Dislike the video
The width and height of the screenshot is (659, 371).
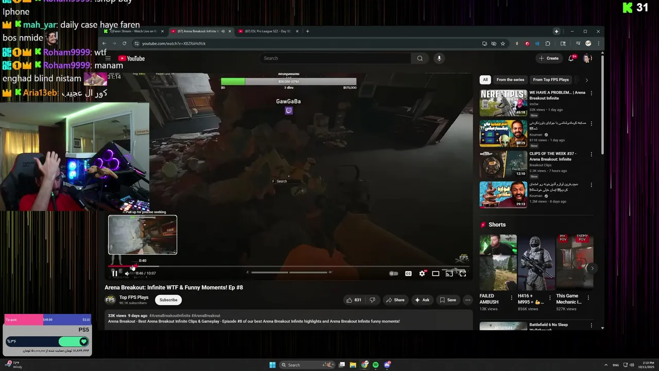372,300
